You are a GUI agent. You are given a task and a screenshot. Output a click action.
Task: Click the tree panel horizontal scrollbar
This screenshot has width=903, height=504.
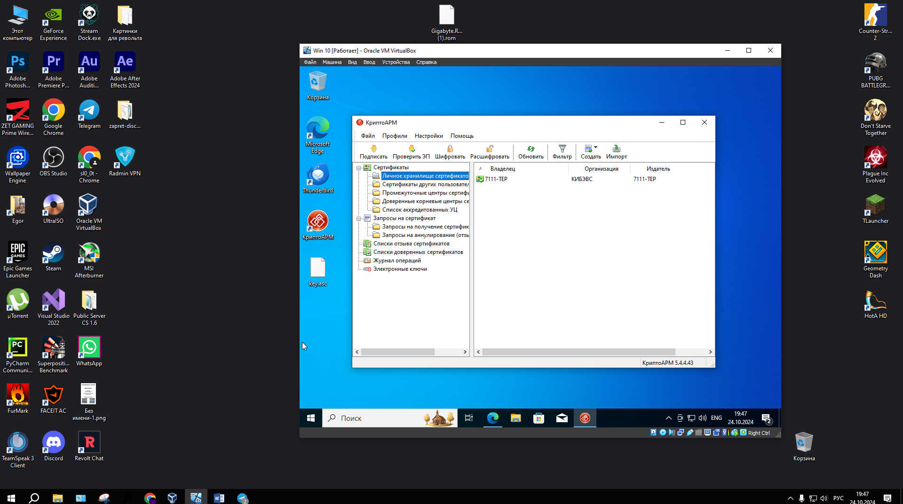(398, 352)
